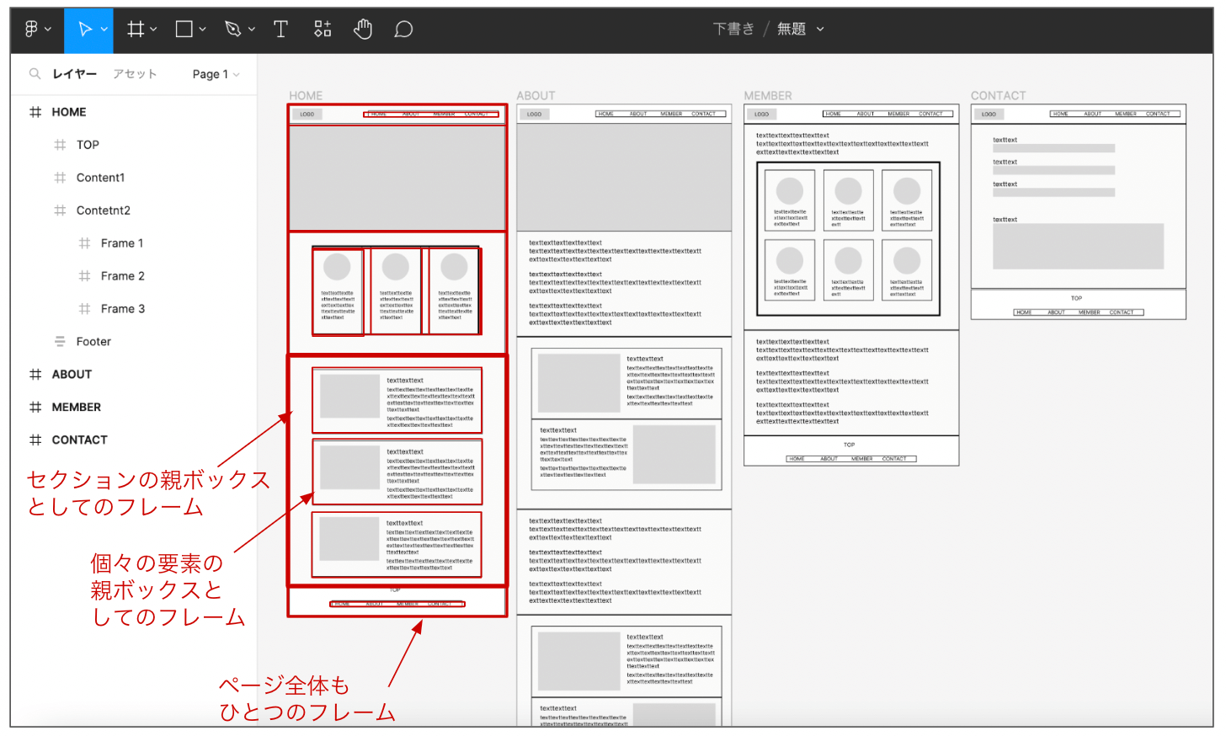This screenshot has height=736, width=1226.
Task: Open the Resources components tool
Action: (x=322, y=29)
